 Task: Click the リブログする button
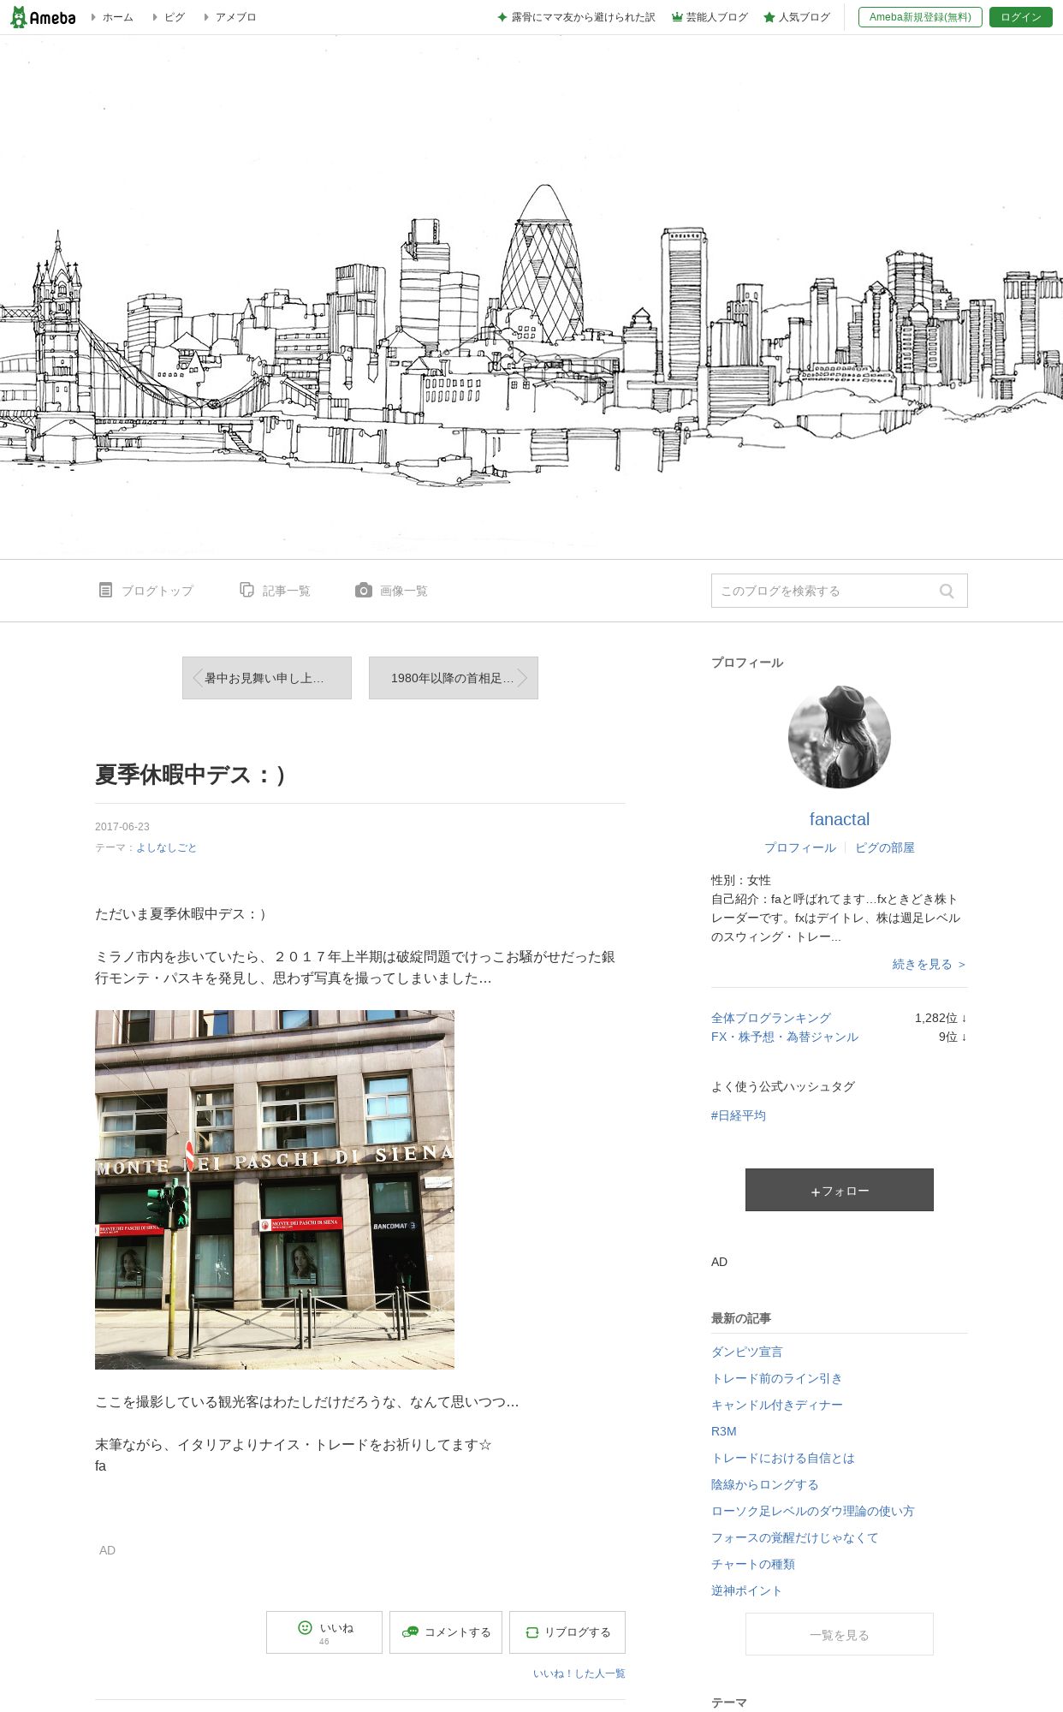coord(567,1632)
